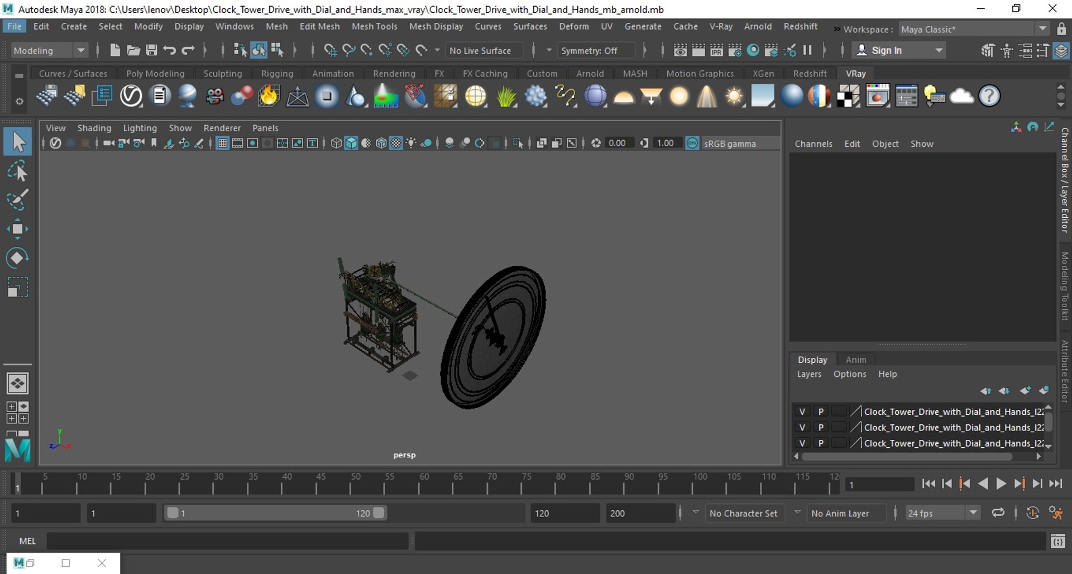Play animation forwards
Screen dimensions: 1072x574
click(1001, 484)
